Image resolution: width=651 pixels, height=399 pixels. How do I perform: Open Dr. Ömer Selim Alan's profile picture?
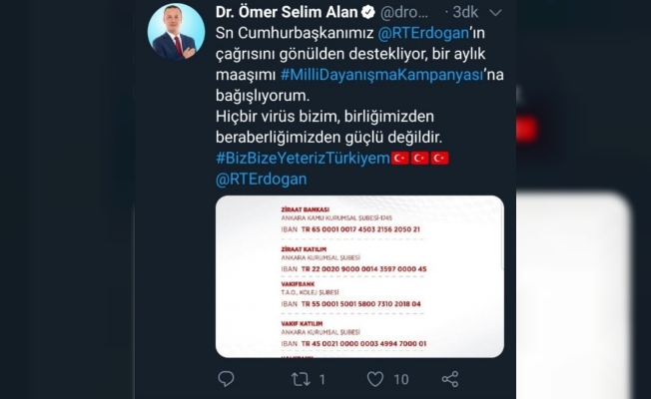[176, 32]
